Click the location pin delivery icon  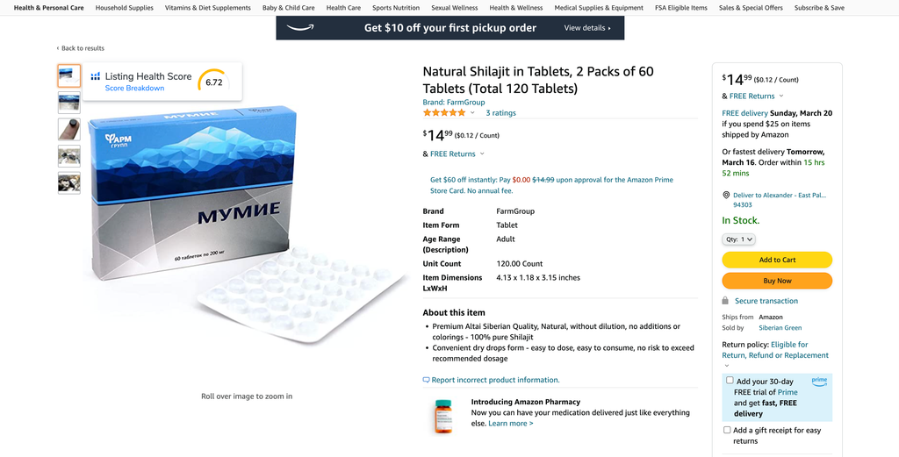(726, 196)
